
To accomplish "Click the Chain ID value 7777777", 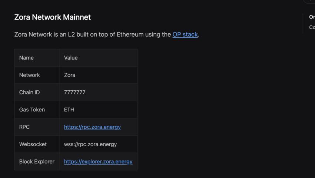I will 74,92.
